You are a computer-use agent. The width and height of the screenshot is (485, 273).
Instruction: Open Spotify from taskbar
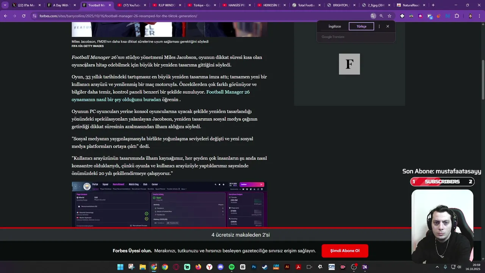coord(232,267)
